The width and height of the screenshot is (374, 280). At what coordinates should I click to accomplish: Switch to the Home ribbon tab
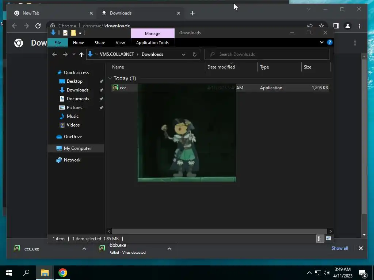pyautogui.click(x=79, y=43)
